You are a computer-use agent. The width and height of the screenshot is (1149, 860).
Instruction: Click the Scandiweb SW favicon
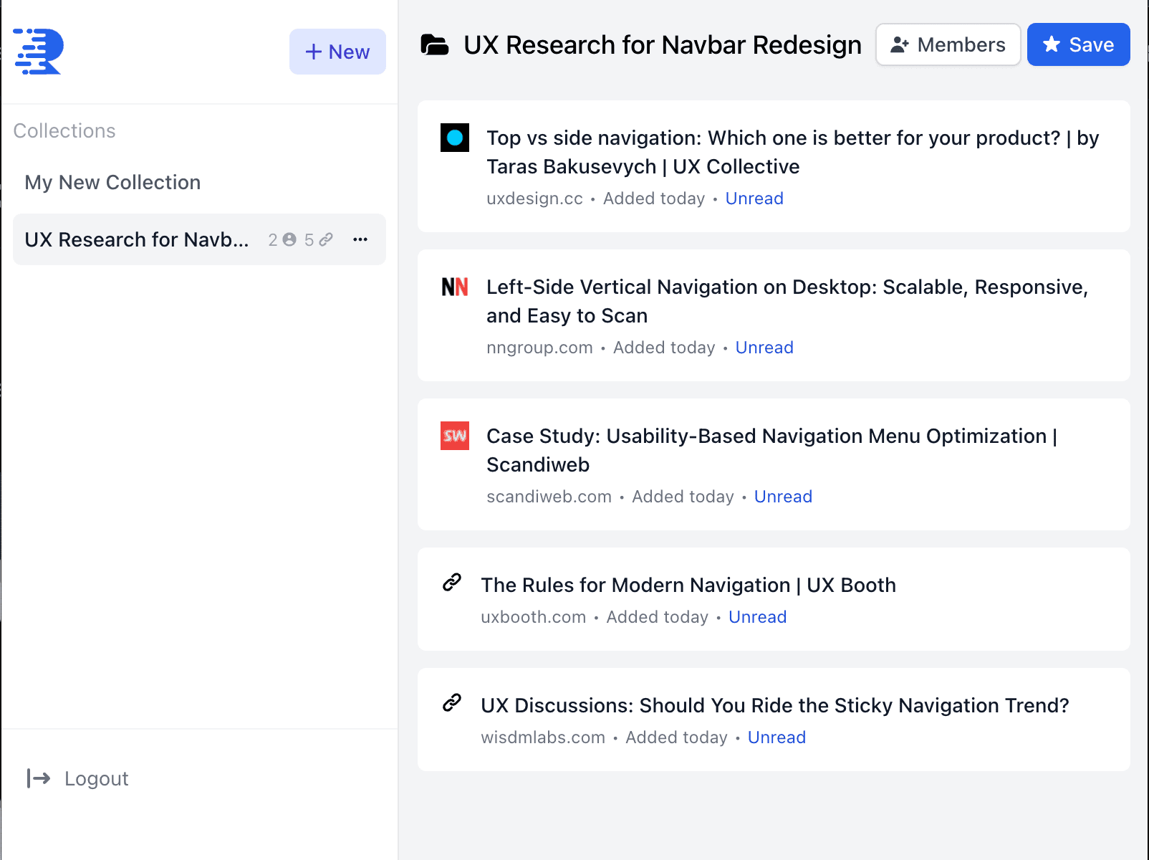(x=455, y=436)
